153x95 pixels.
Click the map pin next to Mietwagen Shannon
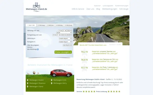click(x=28, y=83)
